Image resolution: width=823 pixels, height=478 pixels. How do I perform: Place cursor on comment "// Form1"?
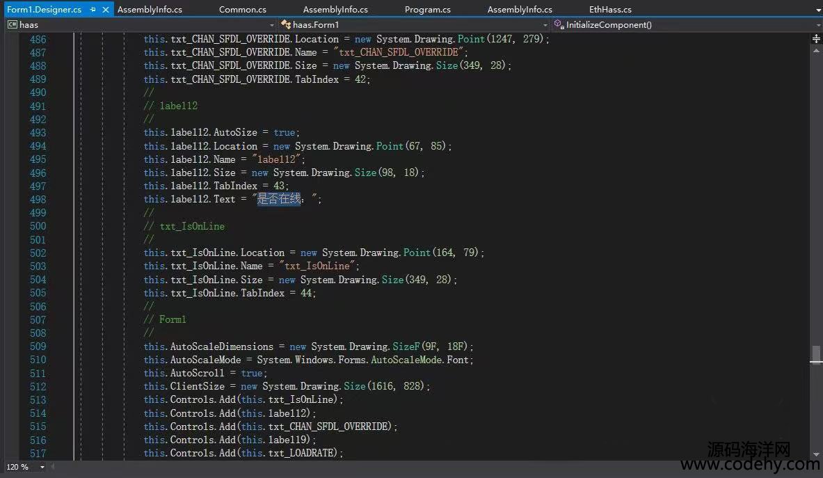[165, 319]
